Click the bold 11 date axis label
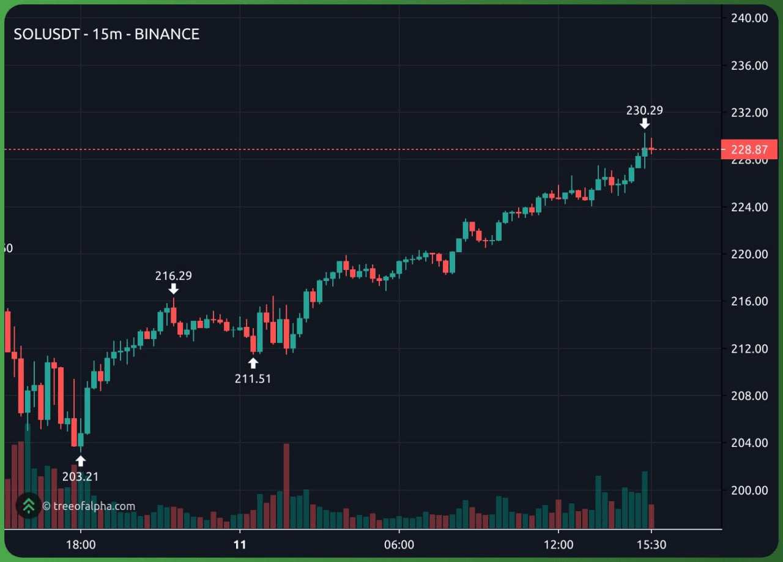The width and height of the screenshot is (783, 562). [240, 544]
